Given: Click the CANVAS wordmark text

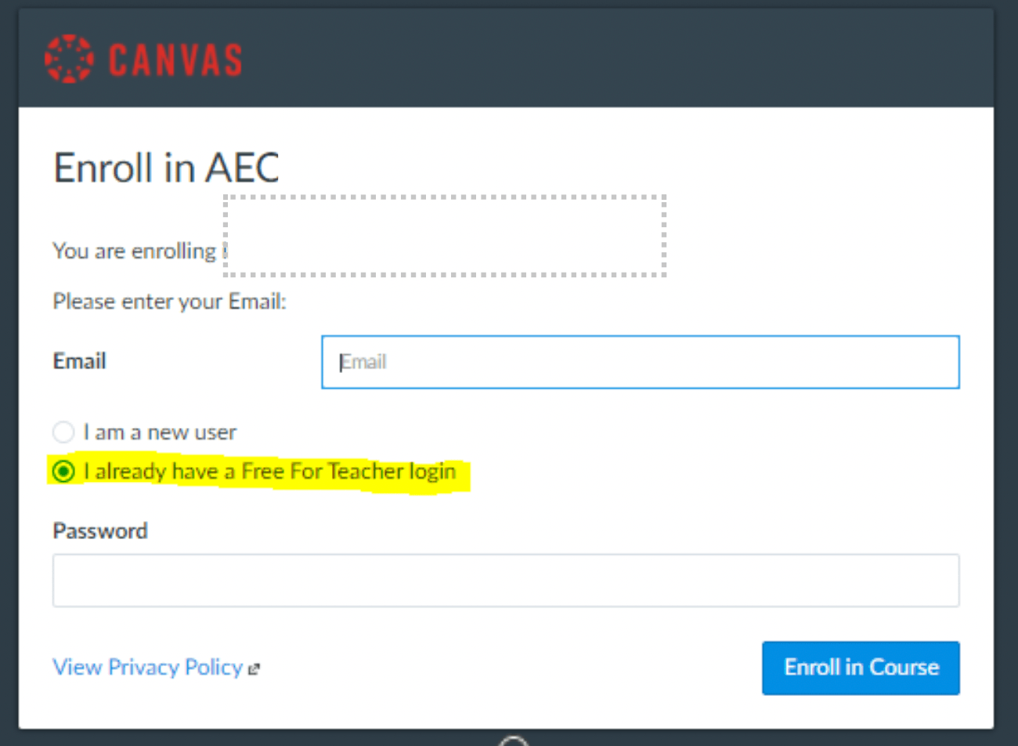Looking at the screenshot, I should click(x=175, y=60).
